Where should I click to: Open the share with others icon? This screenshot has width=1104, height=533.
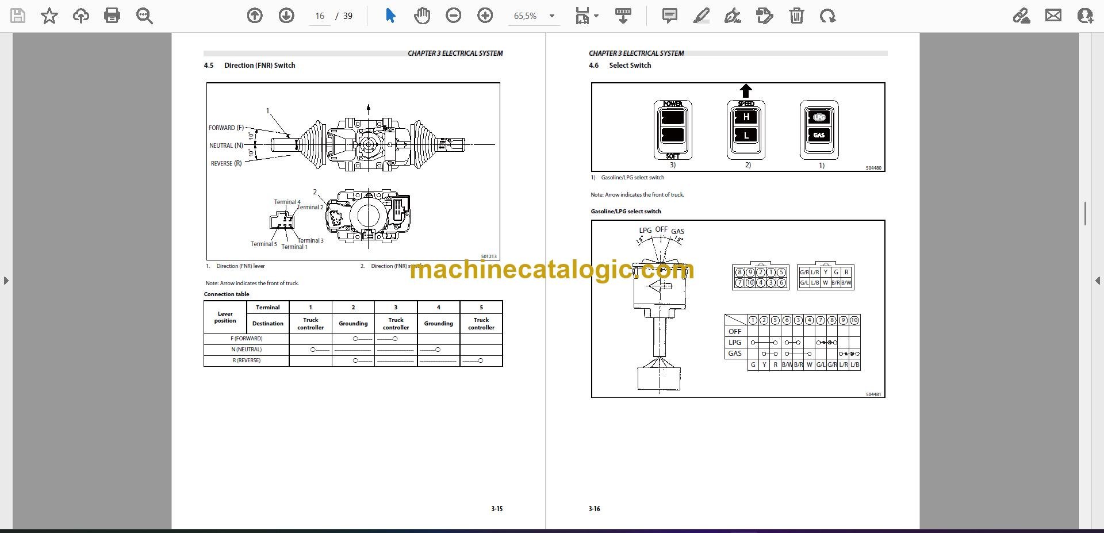click(x=1085, y=16)
